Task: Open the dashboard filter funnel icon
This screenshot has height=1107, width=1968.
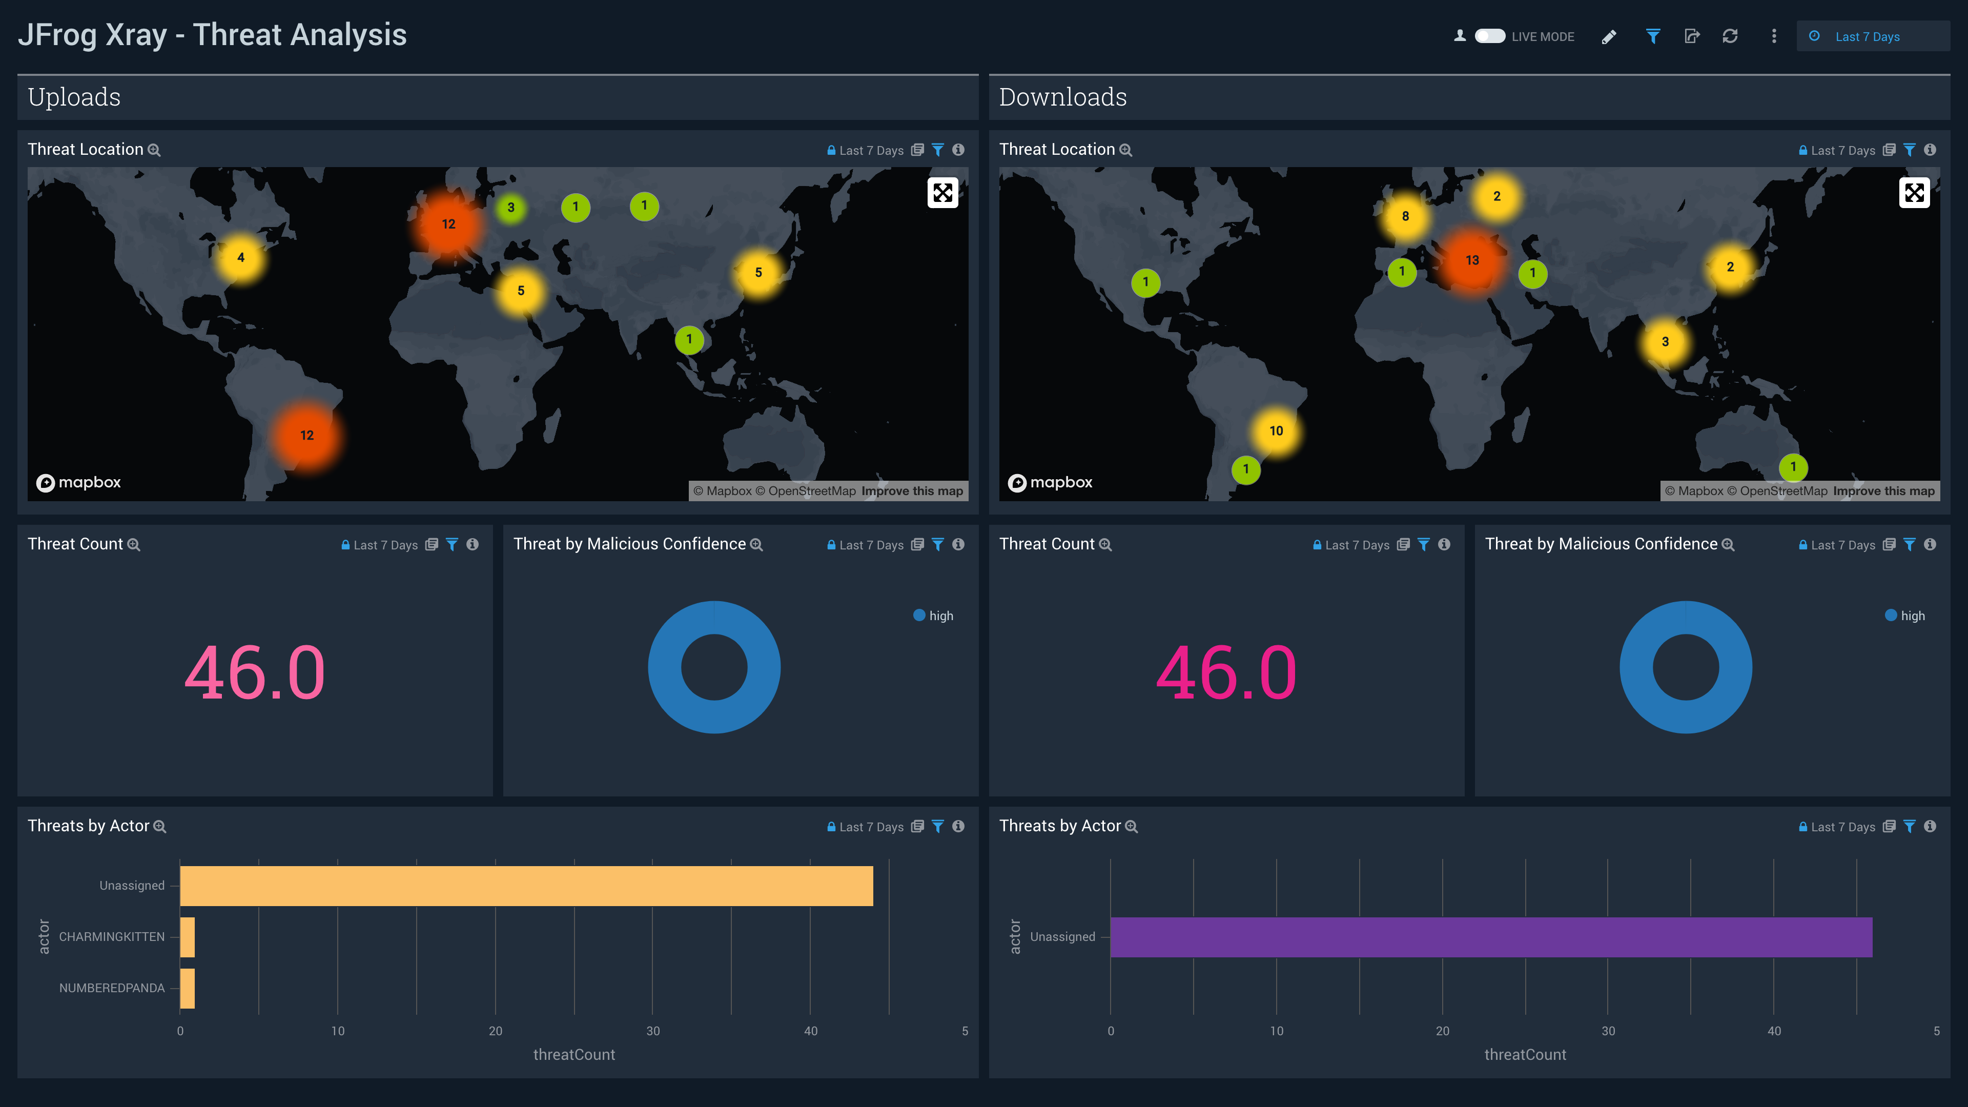Action: (x=1652, y=36)
